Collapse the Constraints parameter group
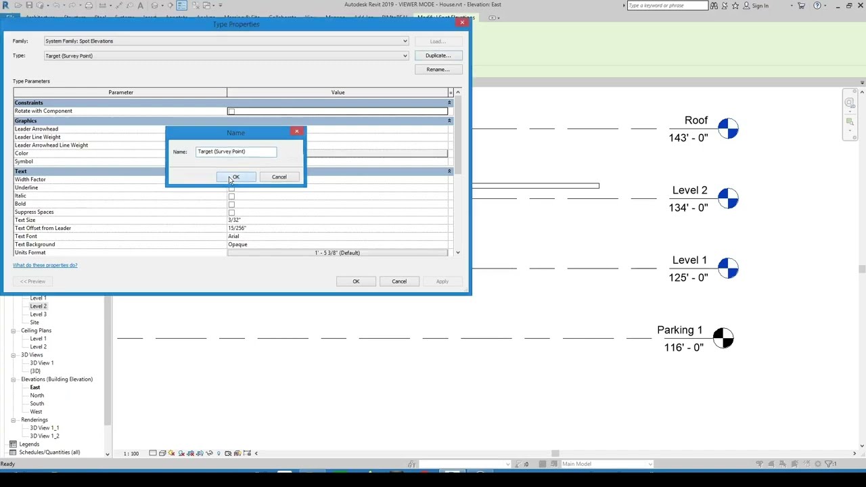Image resolution: width=866 pixels, height=487 pixels. tap(449, 103)
